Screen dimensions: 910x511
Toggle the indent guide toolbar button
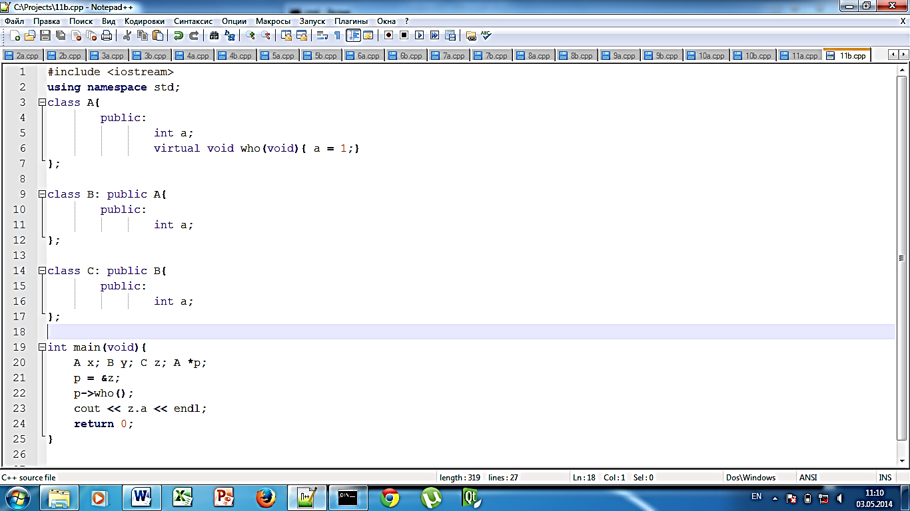click(x=354, y=35)
